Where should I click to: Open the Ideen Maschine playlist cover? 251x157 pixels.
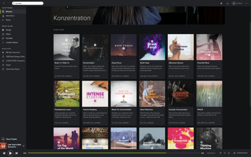click(152, 94)
